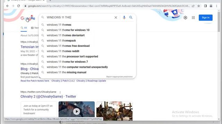Open the Chrome profile avatar icon
The image size is (222, 124).
(211, 6)
